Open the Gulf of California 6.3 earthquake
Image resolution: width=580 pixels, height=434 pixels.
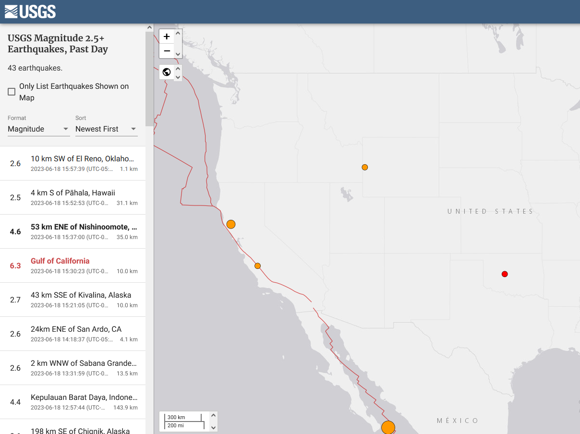click(x=72, y=265)
